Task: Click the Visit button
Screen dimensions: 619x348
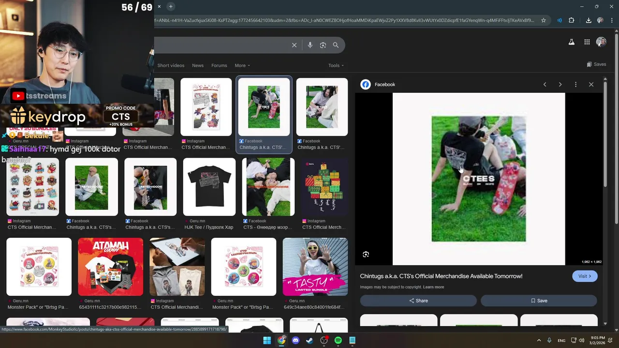Action: point(585,276)
